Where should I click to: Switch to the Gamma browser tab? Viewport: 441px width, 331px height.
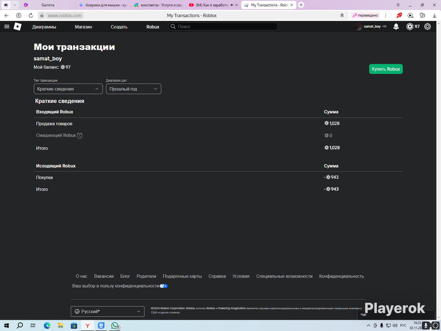[48, 5]
